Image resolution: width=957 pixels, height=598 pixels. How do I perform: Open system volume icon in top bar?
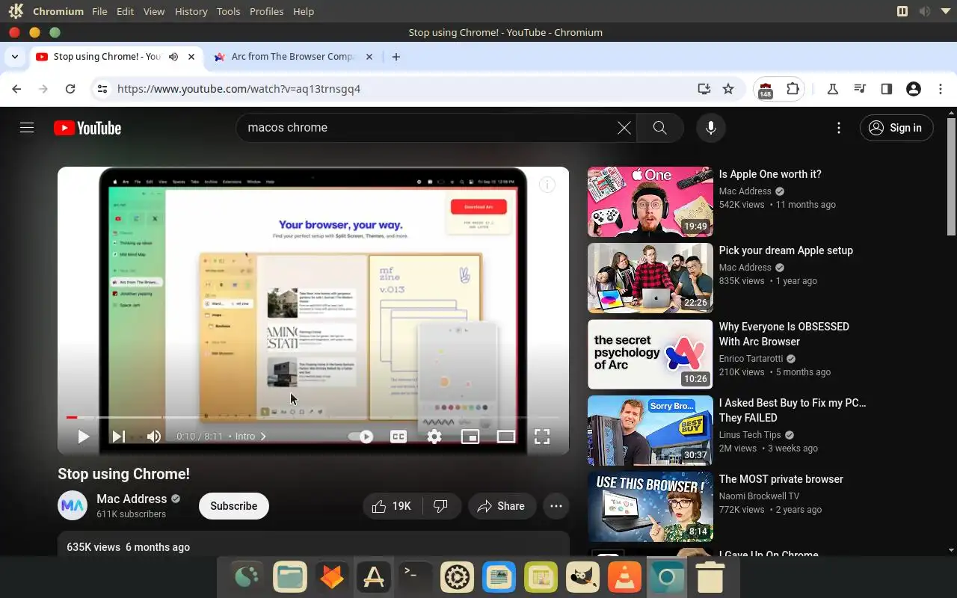(x=925, y=11)
